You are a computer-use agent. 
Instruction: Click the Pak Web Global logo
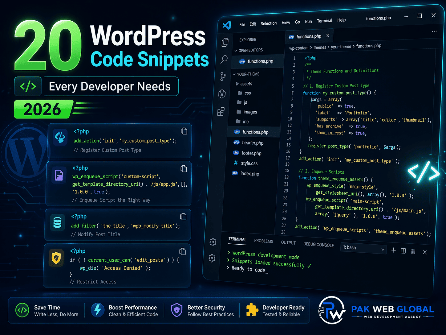point(376,310)
